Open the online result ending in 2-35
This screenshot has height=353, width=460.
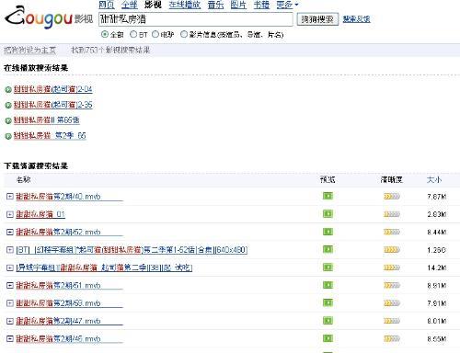coord(53,105)
